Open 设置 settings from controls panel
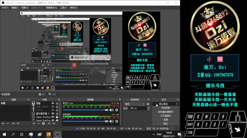The height and width of the screenshot is (138, 247). pos(165,120)
